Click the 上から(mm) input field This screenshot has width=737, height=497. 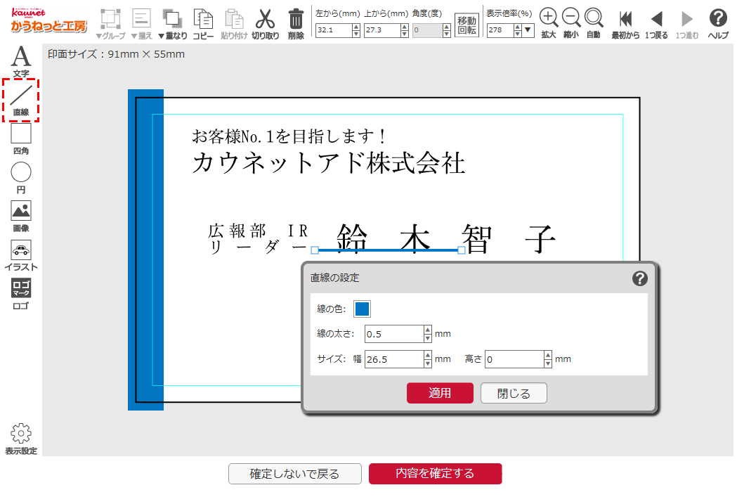click(x=383, y=30)
